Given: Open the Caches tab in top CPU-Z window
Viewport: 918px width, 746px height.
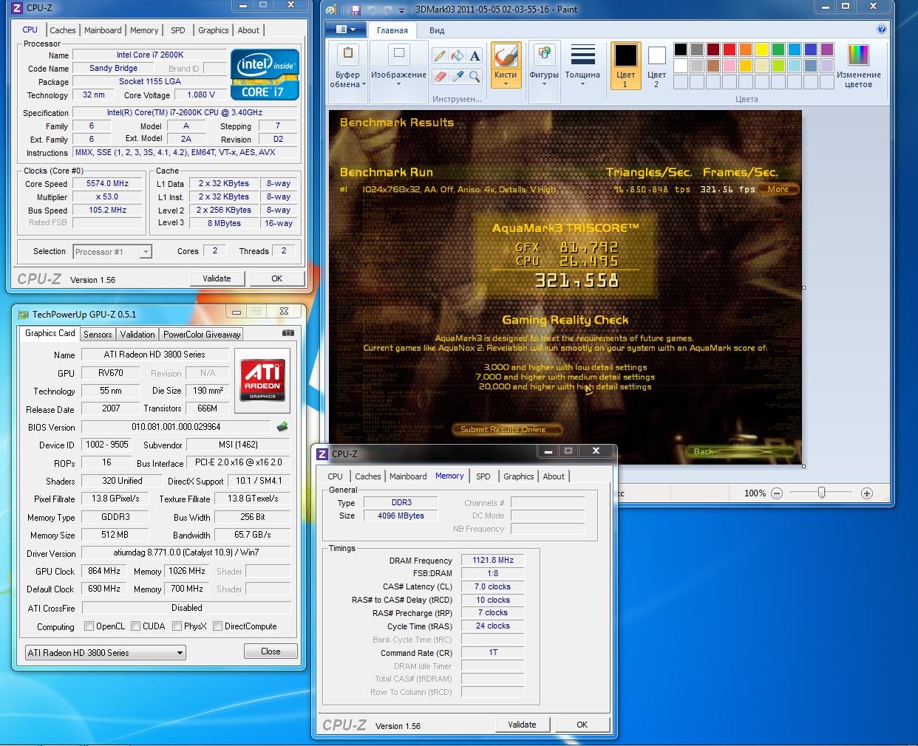Looking at the screenshot, I should click(x=62, y=30).
